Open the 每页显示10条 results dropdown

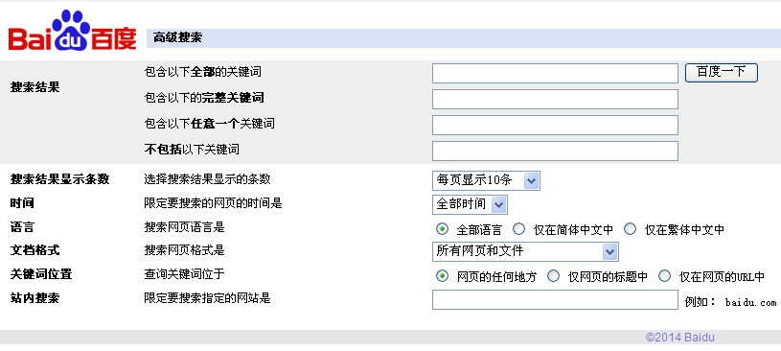click(486, 180)
